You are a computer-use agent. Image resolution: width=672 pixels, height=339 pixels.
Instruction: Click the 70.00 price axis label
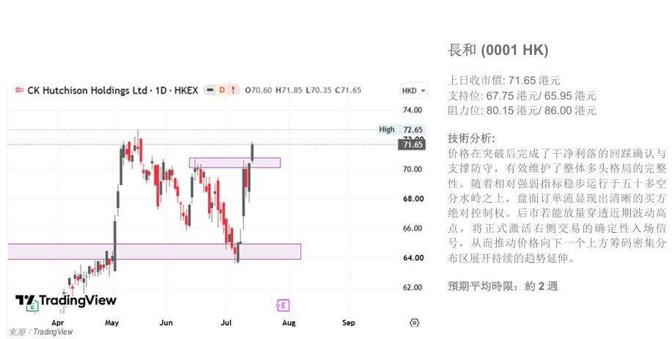click(413, 169)
